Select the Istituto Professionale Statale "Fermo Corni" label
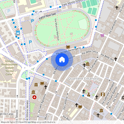The height and width of the screenshot is (124, 124). pyautogui.click(x=9, y=68)
